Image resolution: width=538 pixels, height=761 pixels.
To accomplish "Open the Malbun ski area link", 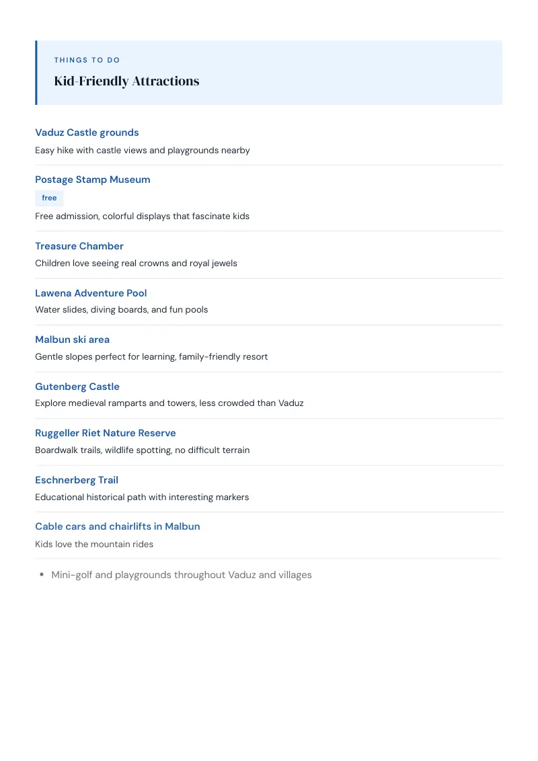I will pyautogui.click(x=73, y=339).
